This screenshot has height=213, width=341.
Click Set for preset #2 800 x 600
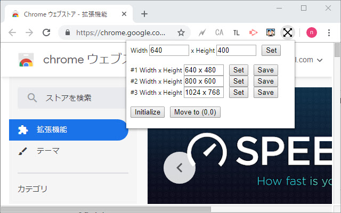tap(239, 81)
